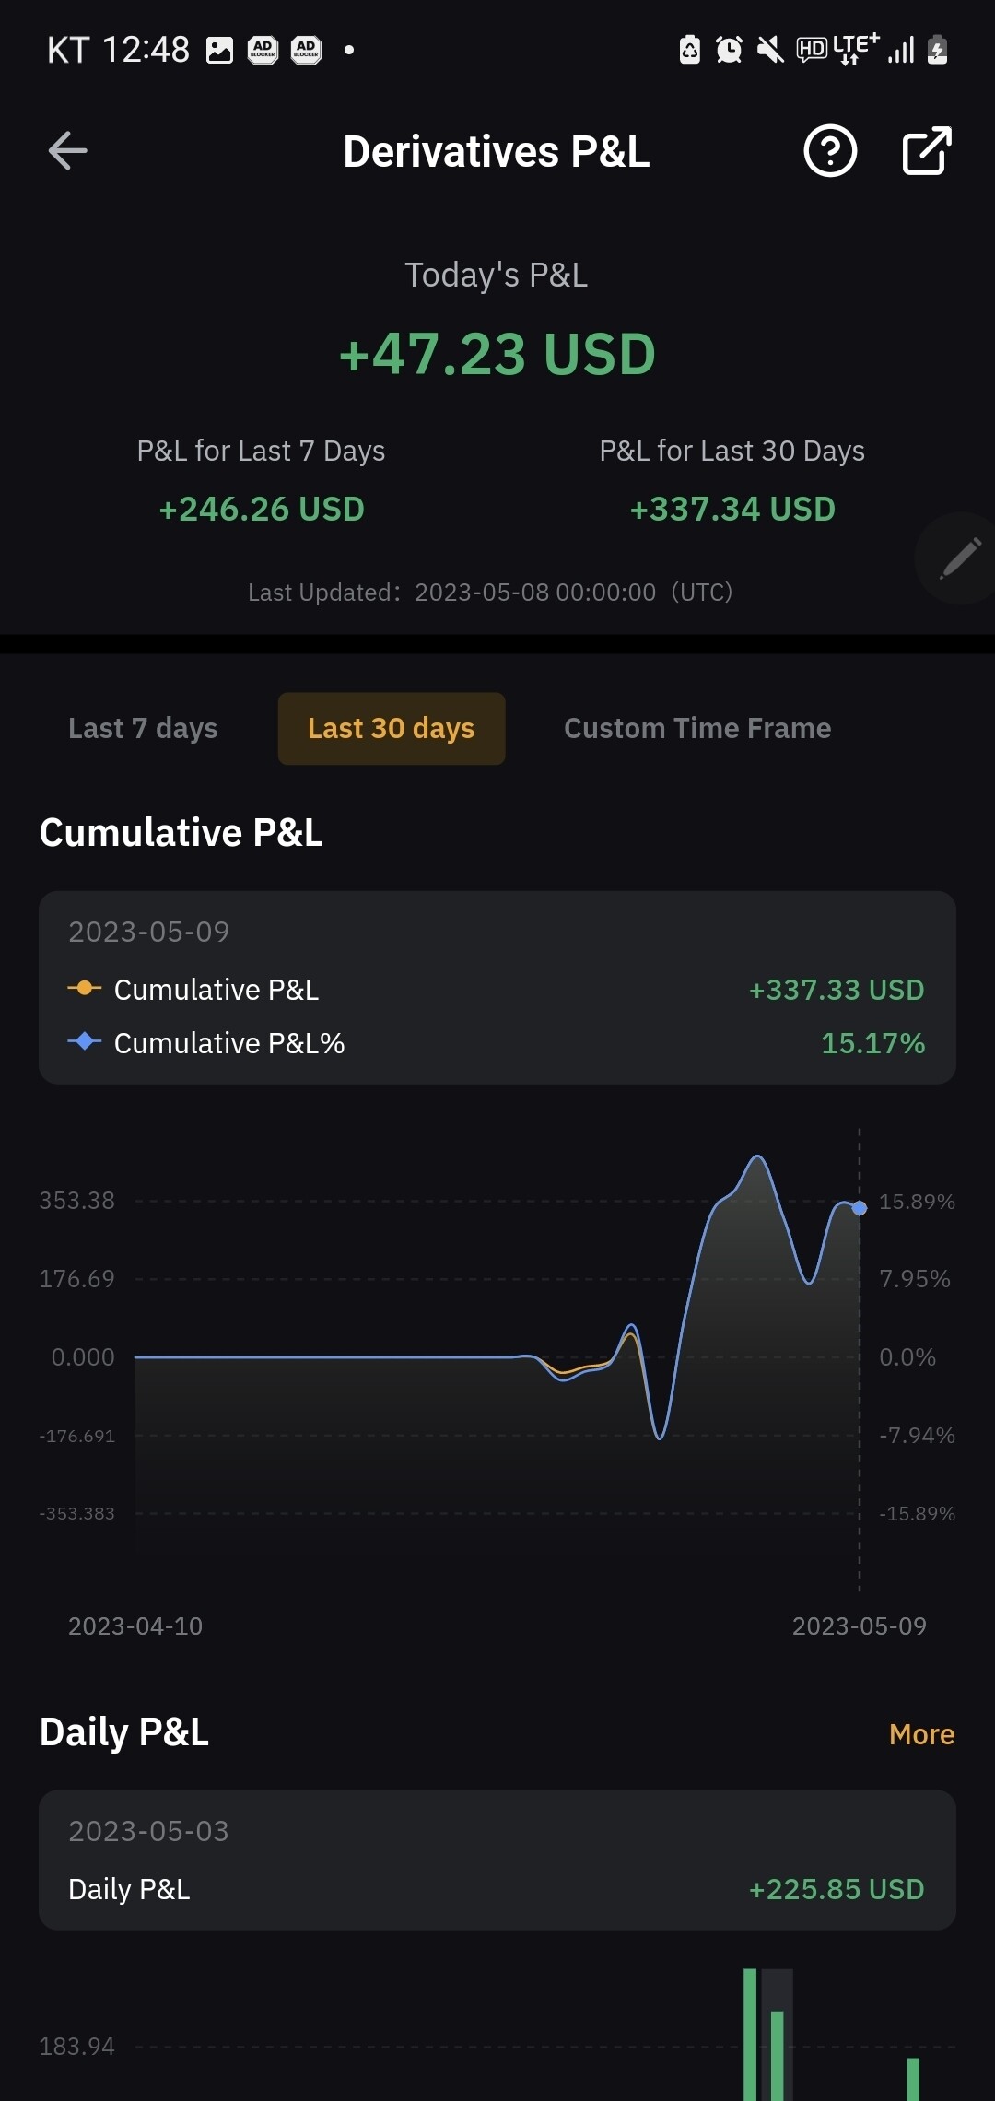Viewport: 995px width, 2101px height.
Task: Tap the tallest green daily P&L bar
Action: click(x=750, y=2036)
